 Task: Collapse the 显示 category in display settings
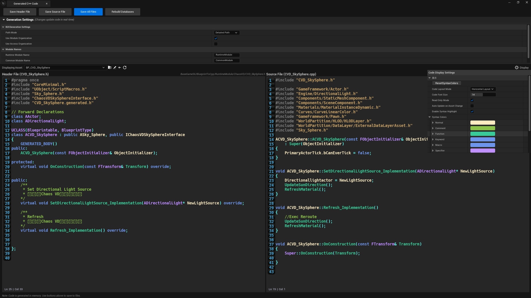pyautogui.click(x=429, y=78)
